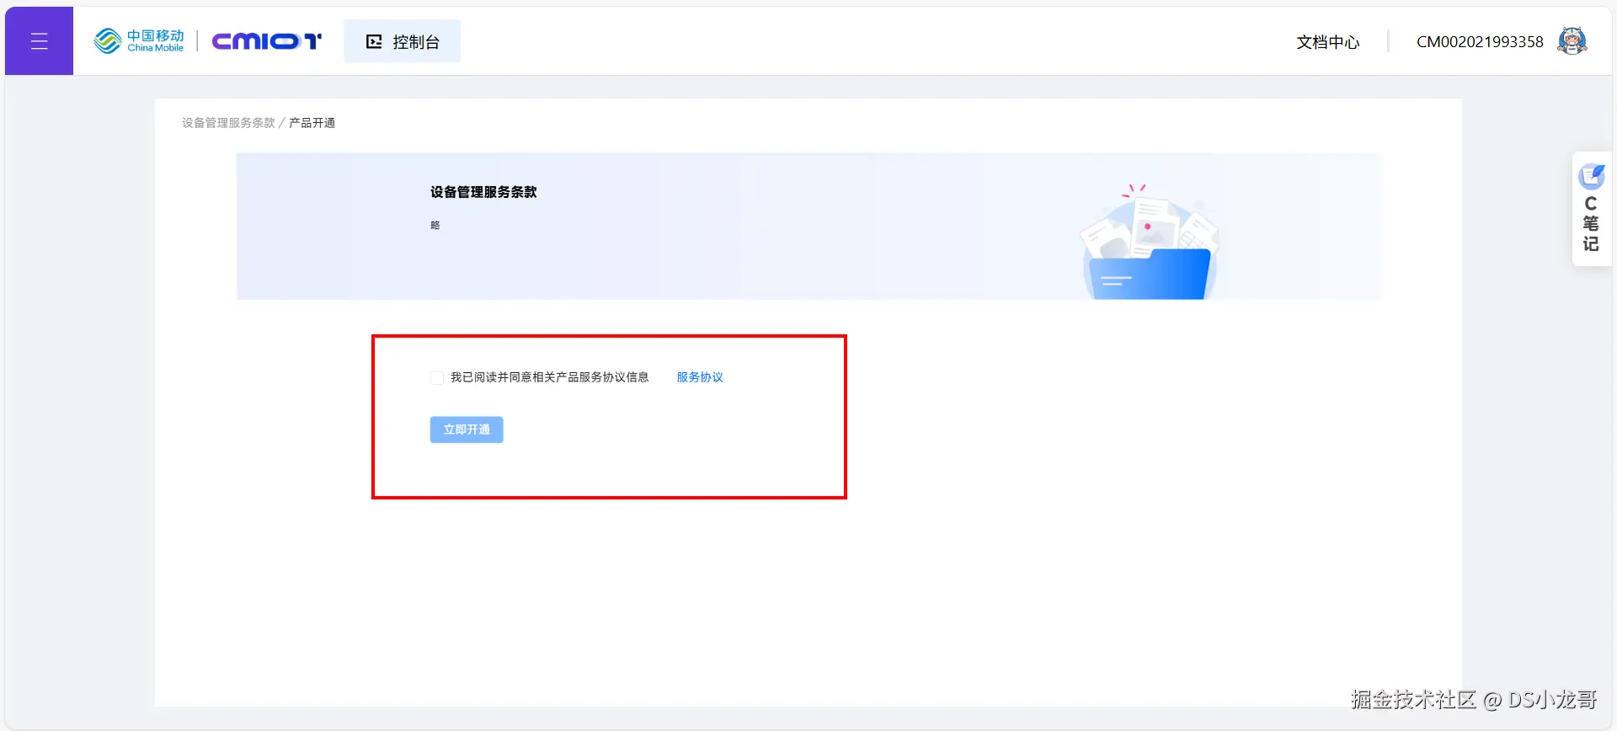Click the CMIoT brand logo
This screenshot has width=1617, height=731.
click(x=266, y=41)
